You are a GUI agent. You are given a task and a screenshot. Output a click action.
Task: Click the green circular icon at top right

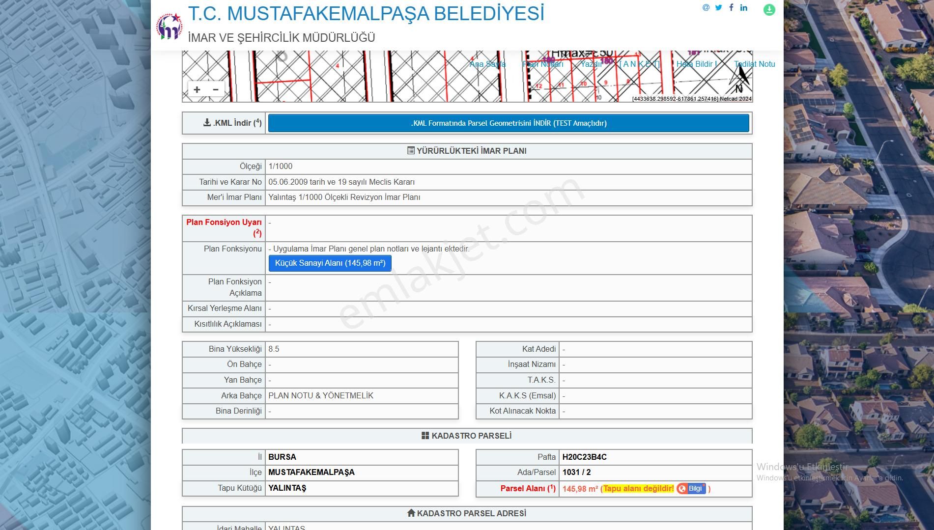click(769, 9)
